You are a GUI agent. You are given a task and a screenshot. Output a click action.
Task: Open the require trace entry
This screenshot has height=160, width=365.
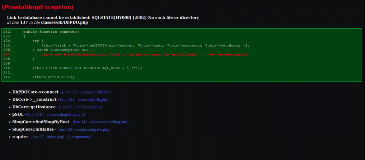point(20,137)
